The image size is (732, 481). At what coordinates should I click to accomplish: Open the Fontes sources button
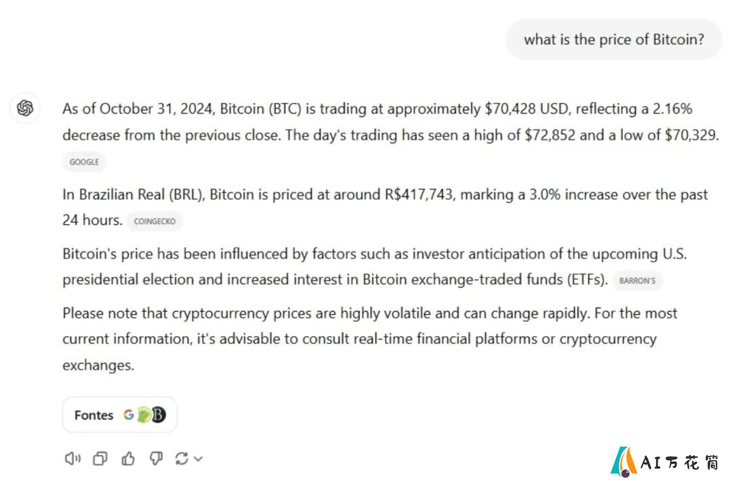click(119, 415)
